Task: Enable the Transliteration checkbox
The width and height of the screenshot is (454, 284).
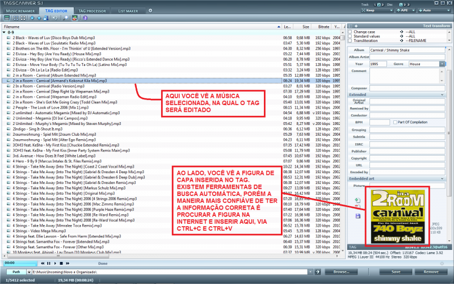Action: click(x=350, y=40)
